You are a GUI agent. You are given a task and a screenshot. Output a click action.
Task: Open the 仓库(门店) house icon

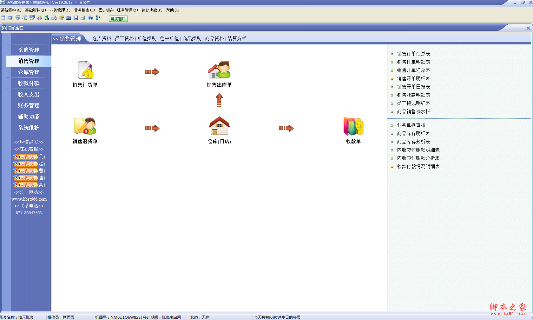click(219, 126)
